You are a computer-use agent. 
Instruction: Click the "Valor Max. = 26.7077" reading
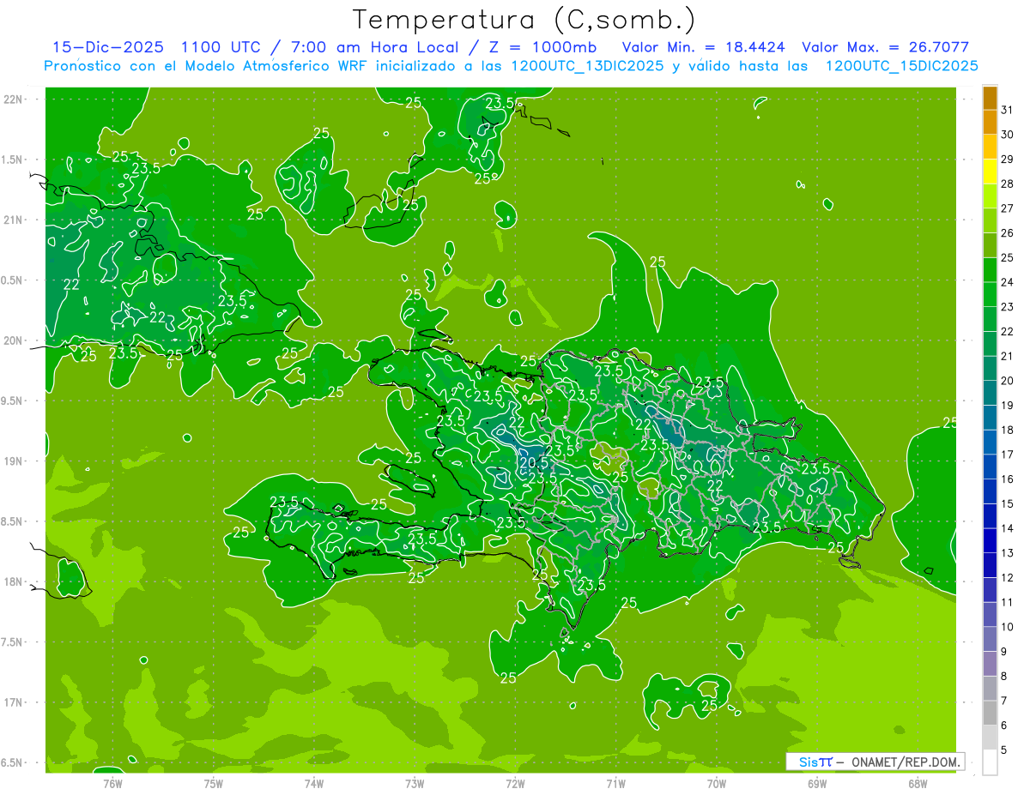click(885, 48)
